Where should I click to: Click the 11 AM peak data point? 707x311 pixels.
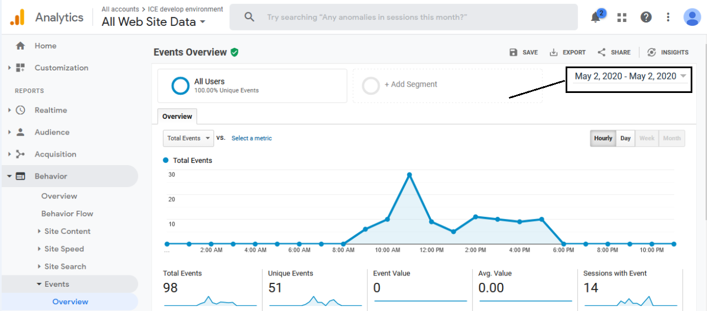[410, 175]
